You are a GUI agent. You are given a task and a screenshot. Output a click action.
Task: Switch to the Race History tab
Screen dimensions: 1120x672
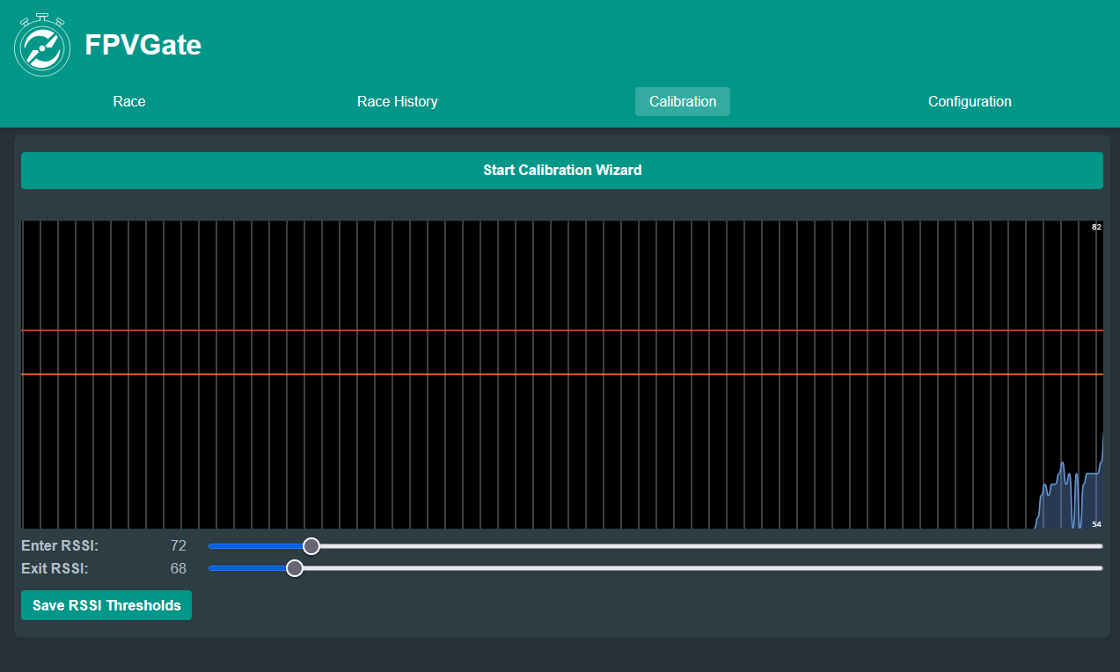397,101
